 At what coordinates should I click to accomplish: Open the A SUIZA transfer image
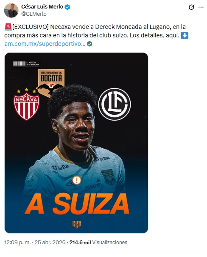[76, 143]
